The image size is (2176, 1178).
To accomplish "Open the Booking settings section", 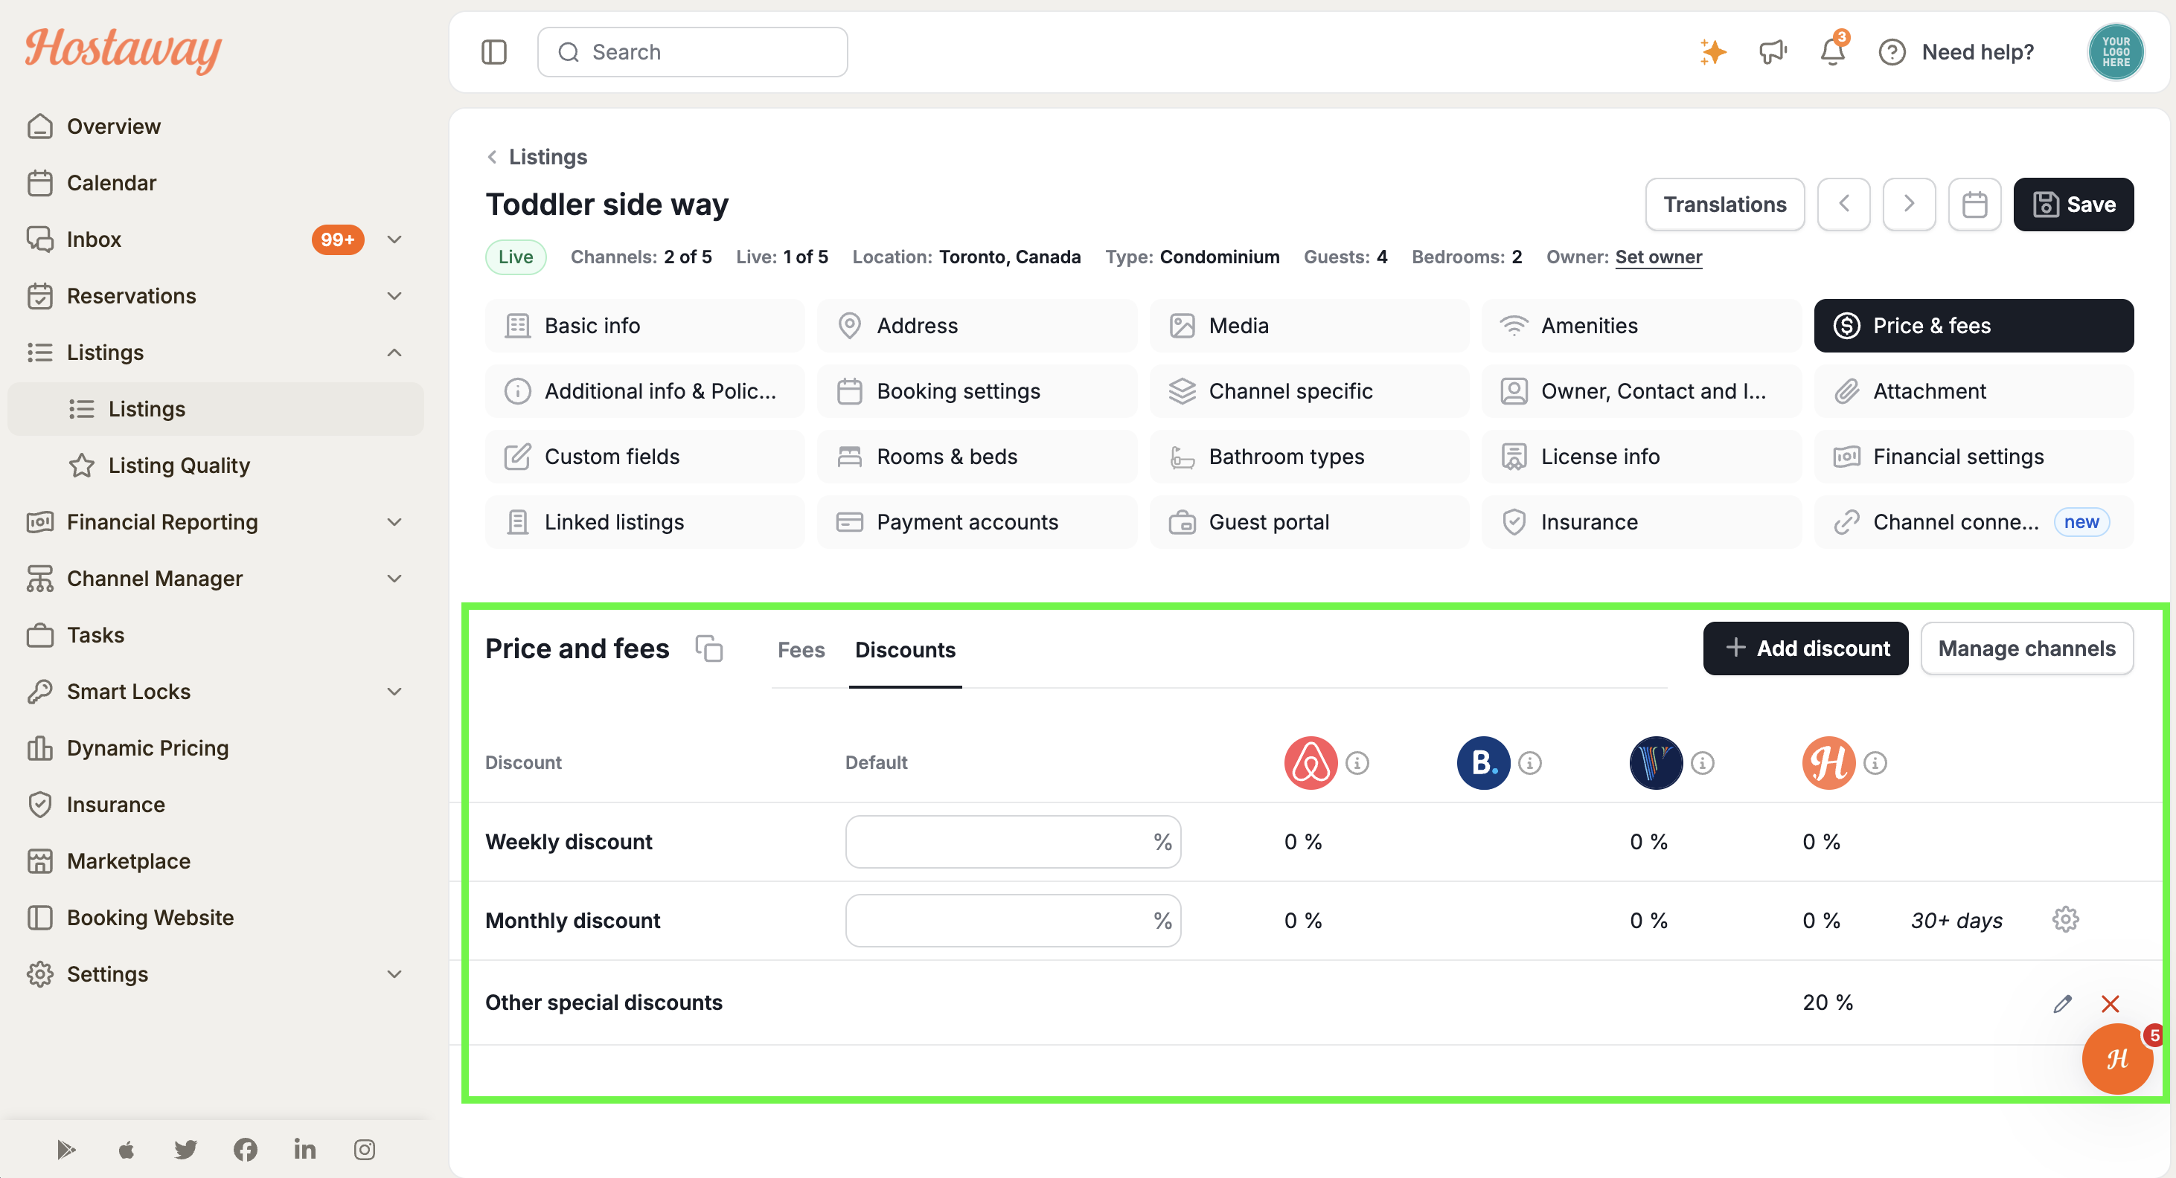I will click(x=976, y=391).
